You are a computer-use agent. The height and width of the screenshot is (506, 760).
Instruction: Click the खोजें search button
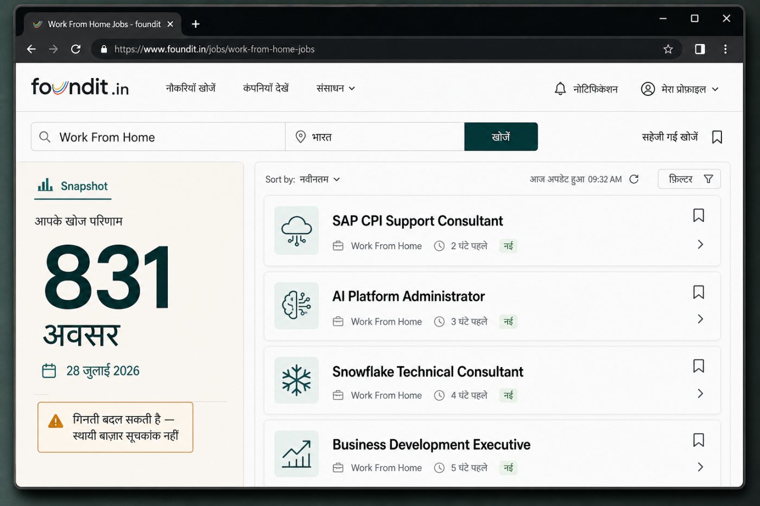pyautogui.click(x=501, y=137)
